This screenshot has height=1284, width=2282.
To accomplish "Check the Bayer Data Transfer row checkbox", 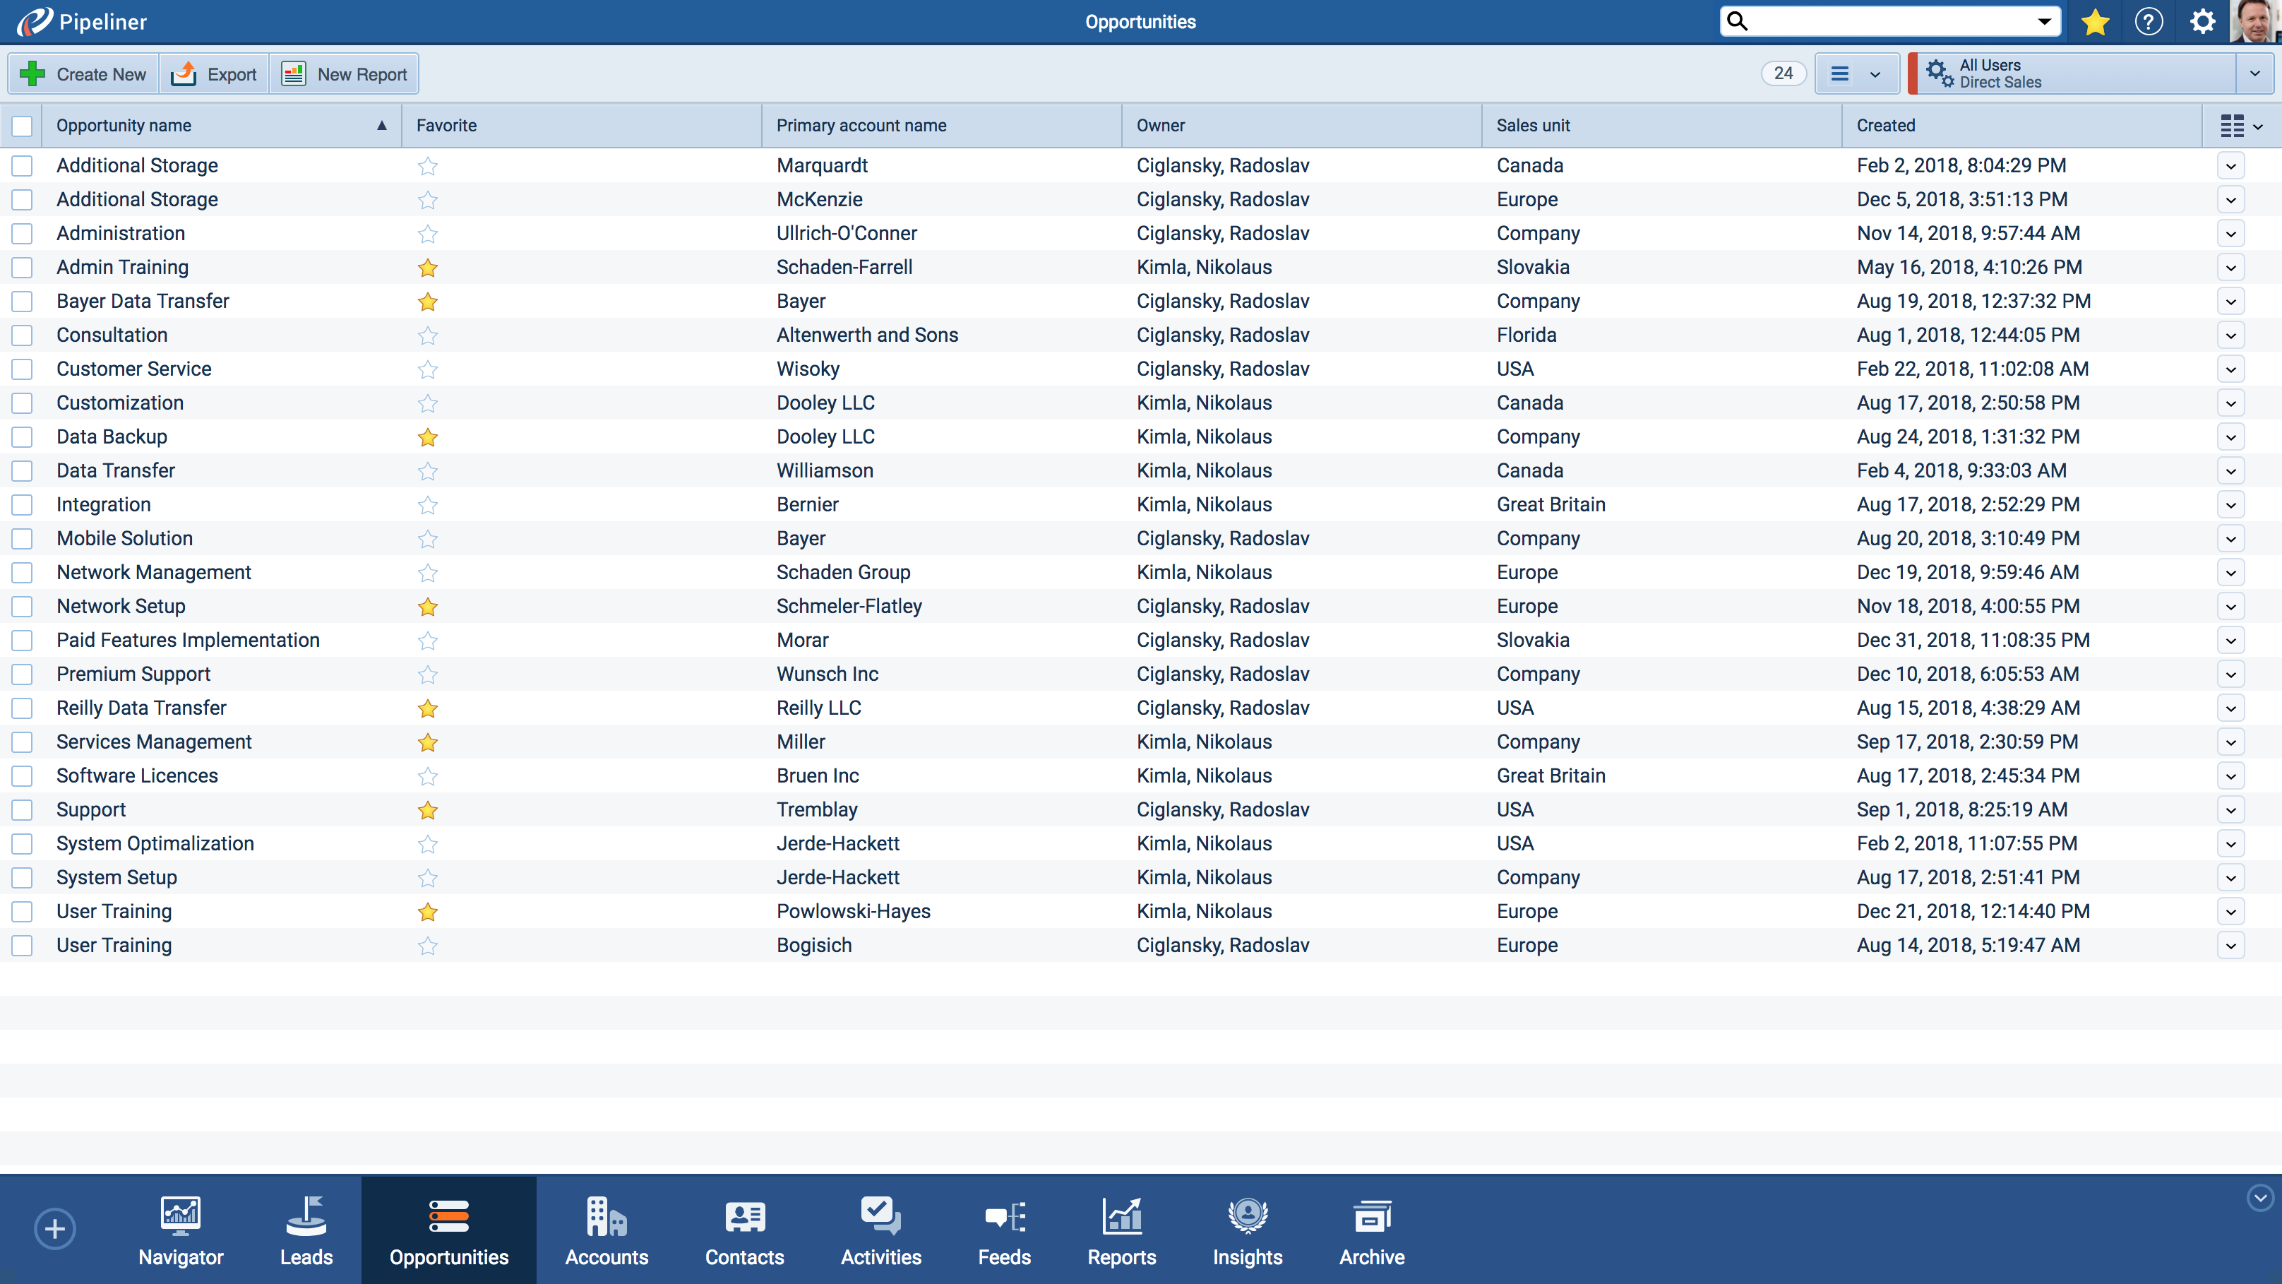I will click(22, 302).
